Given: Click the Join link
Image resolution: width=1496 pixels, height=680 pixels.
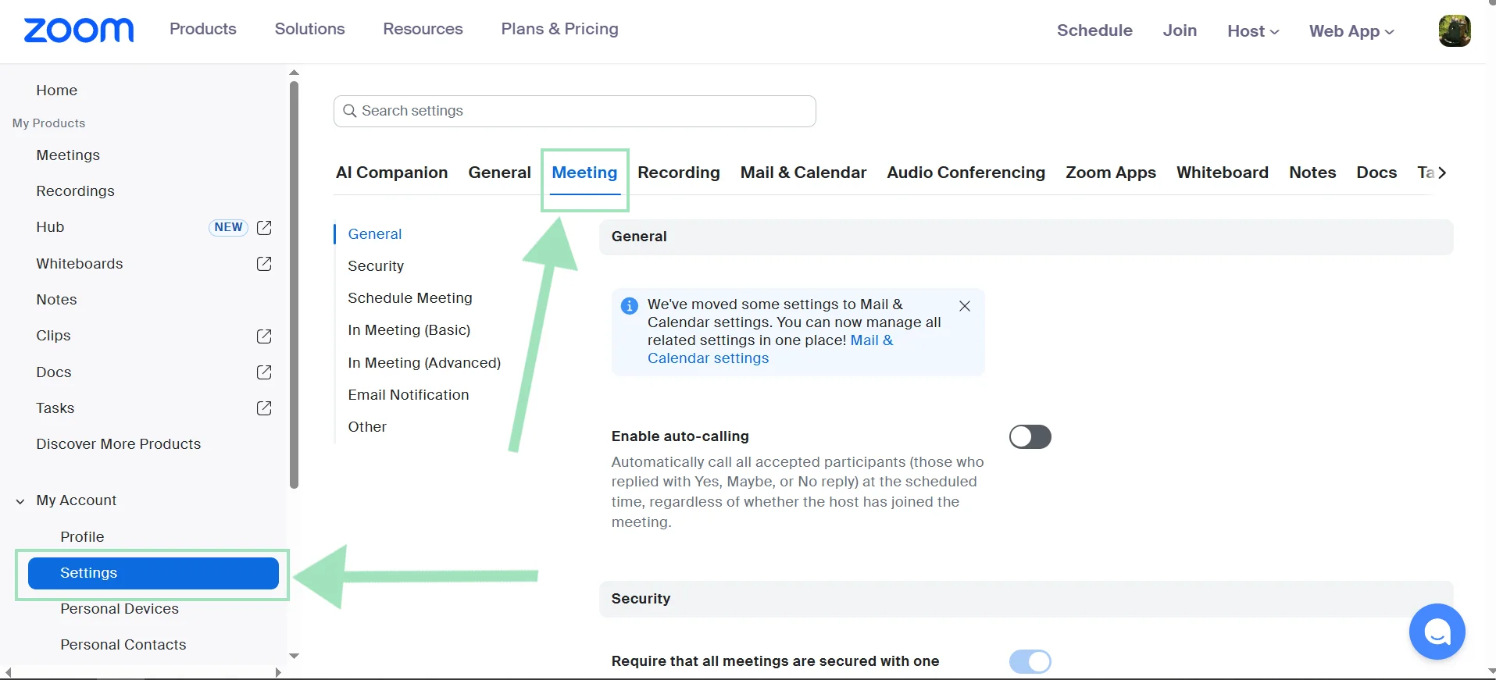Looking at the screenshot, I should (x=1180, y=30).
